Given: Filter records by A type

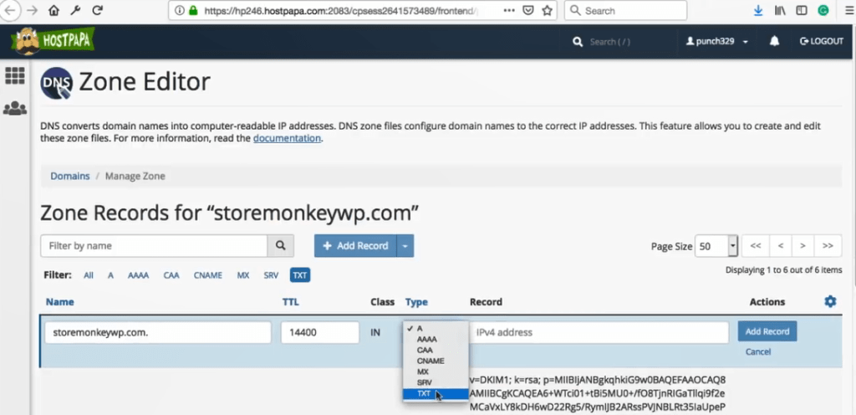Looking at the screenshot, I should [x=110, y=275].
